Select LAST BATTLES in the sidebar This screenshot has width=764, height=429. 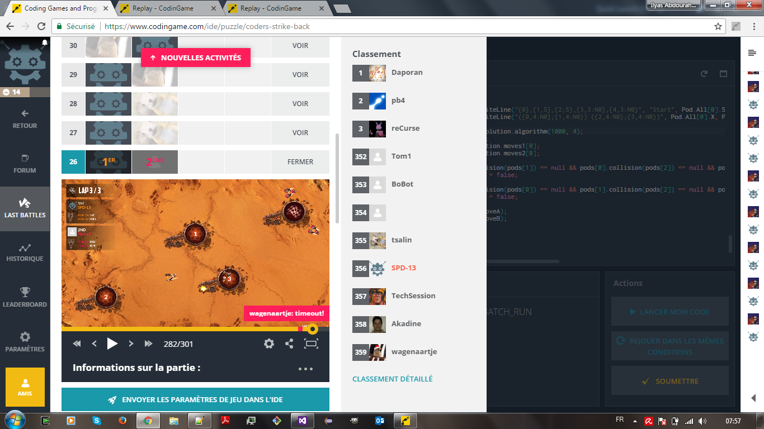(25, 208)
